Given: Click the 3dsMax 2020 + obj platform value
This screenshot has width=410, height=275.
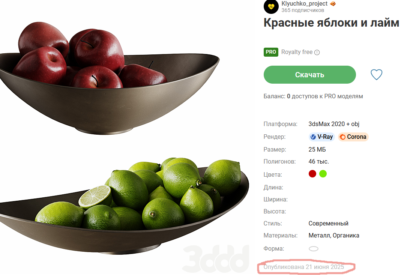Looking at the screenshot, I should [334, 124].
